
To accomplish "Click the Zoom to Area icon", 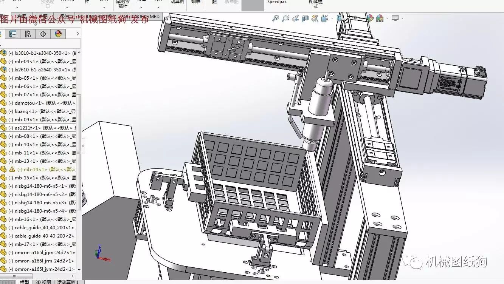I will (x=285, y=18).
